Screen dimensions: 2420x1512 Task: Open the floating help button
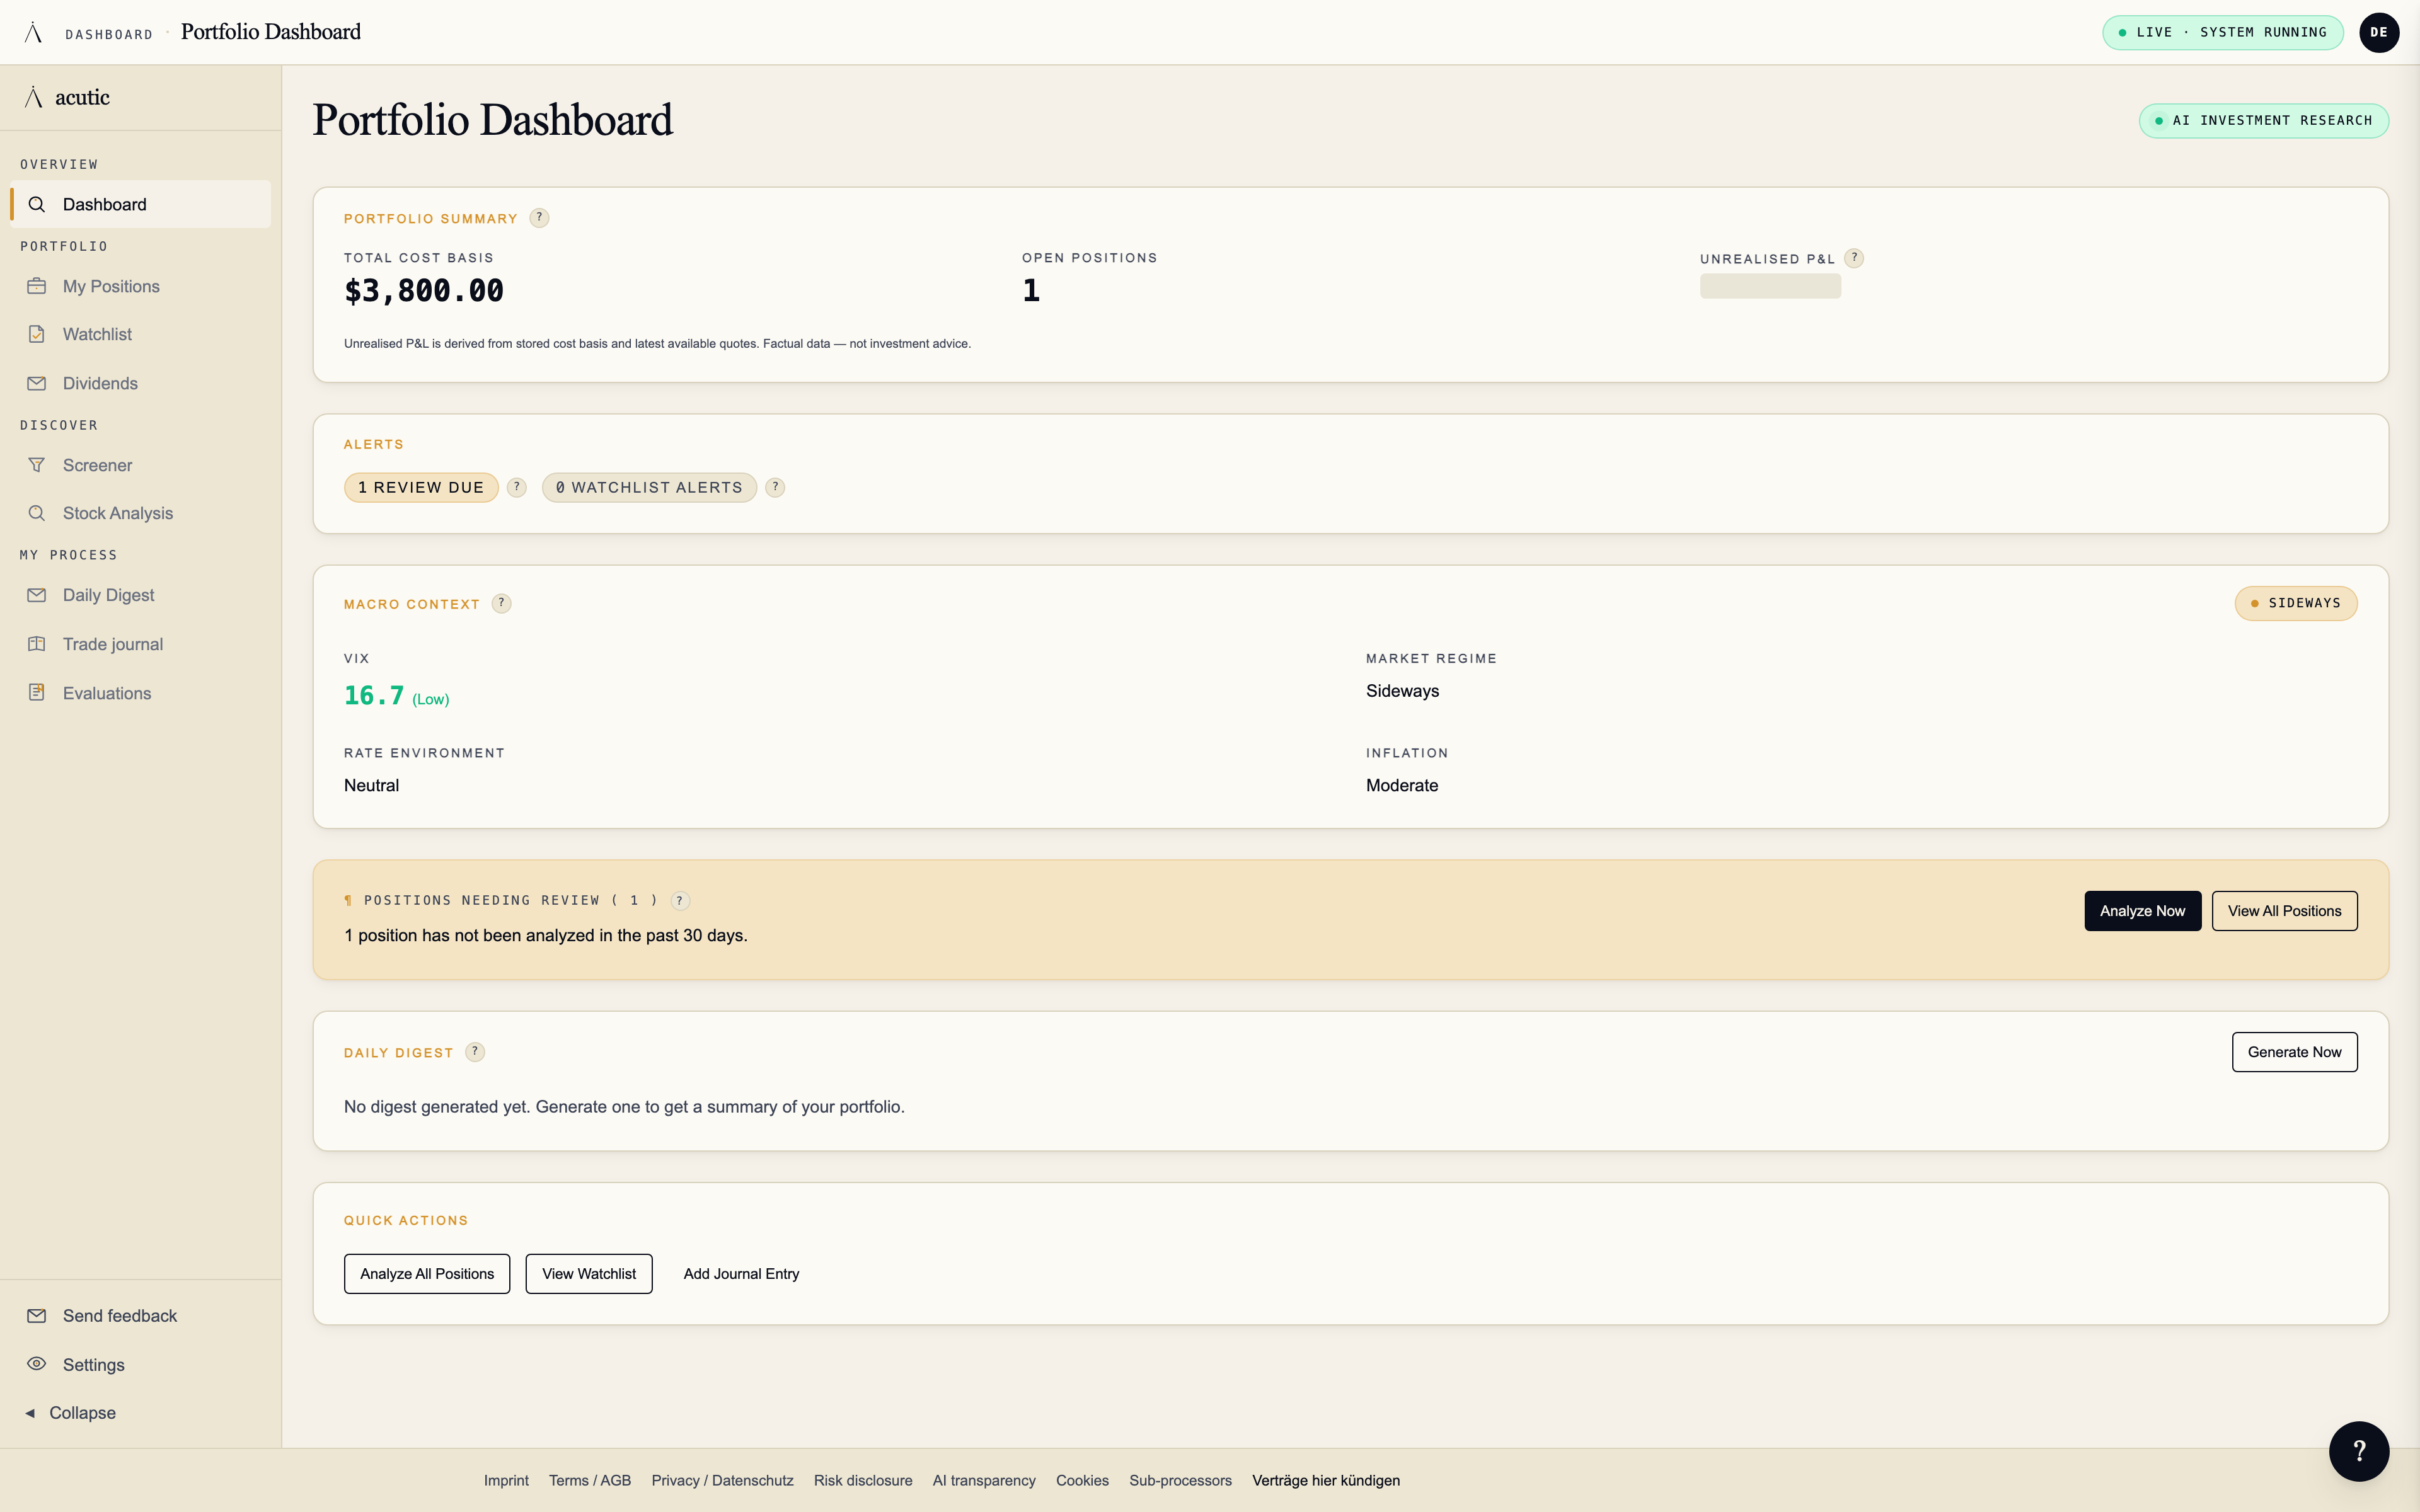coord(2358,1451)
